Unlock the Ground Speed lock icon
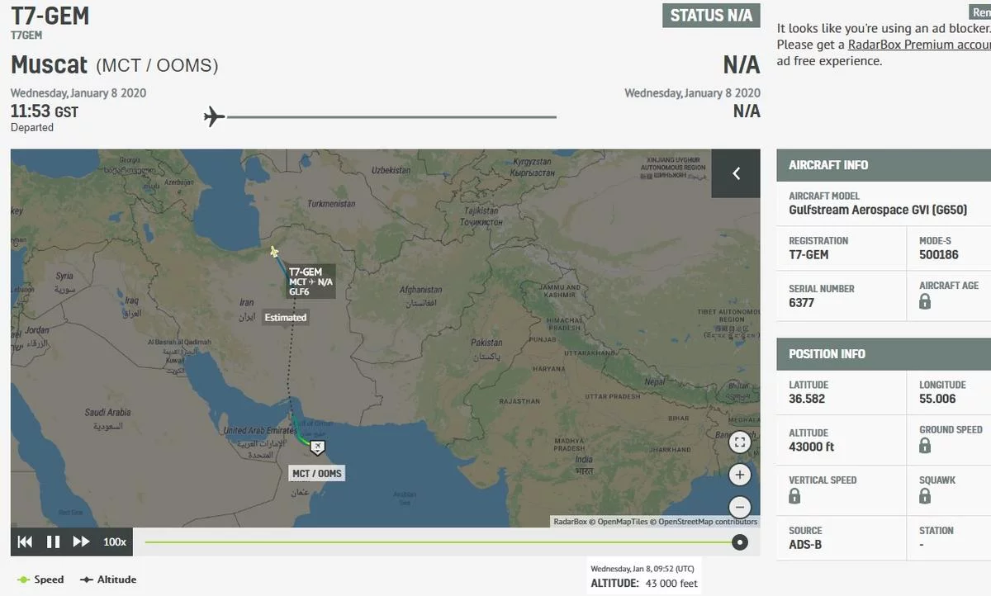This screenshot has height=596, width=991. (925, 446)
